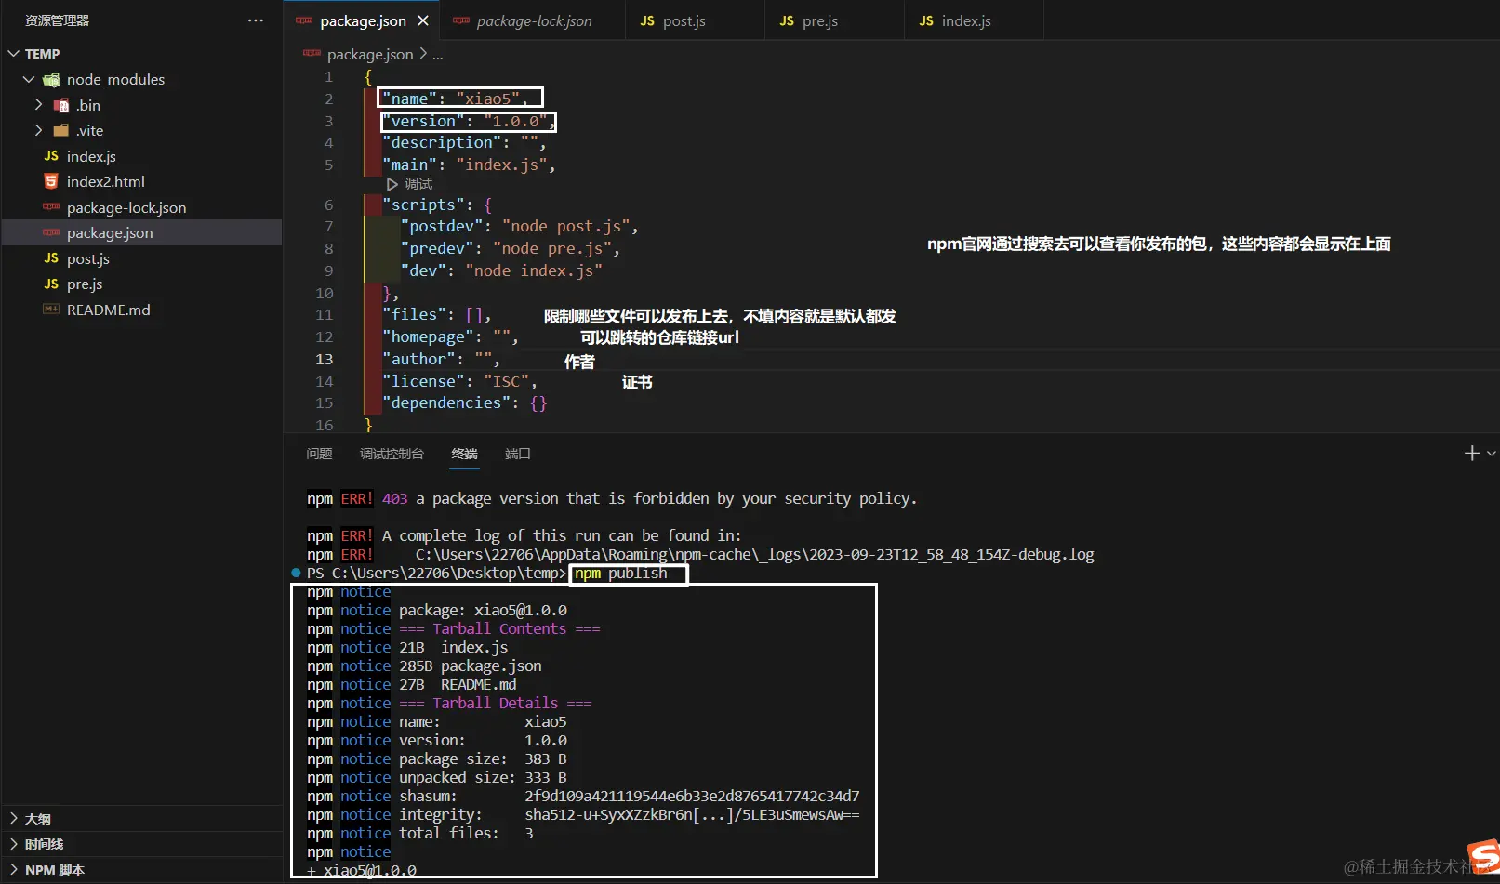Open the 问题 problems panel tab
1500x884 pixels.
(319, 454)
